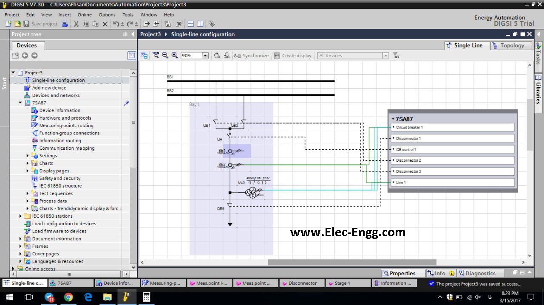
Task: Switch to the Disconnector editor tab
Action: [x=301, y=283]
